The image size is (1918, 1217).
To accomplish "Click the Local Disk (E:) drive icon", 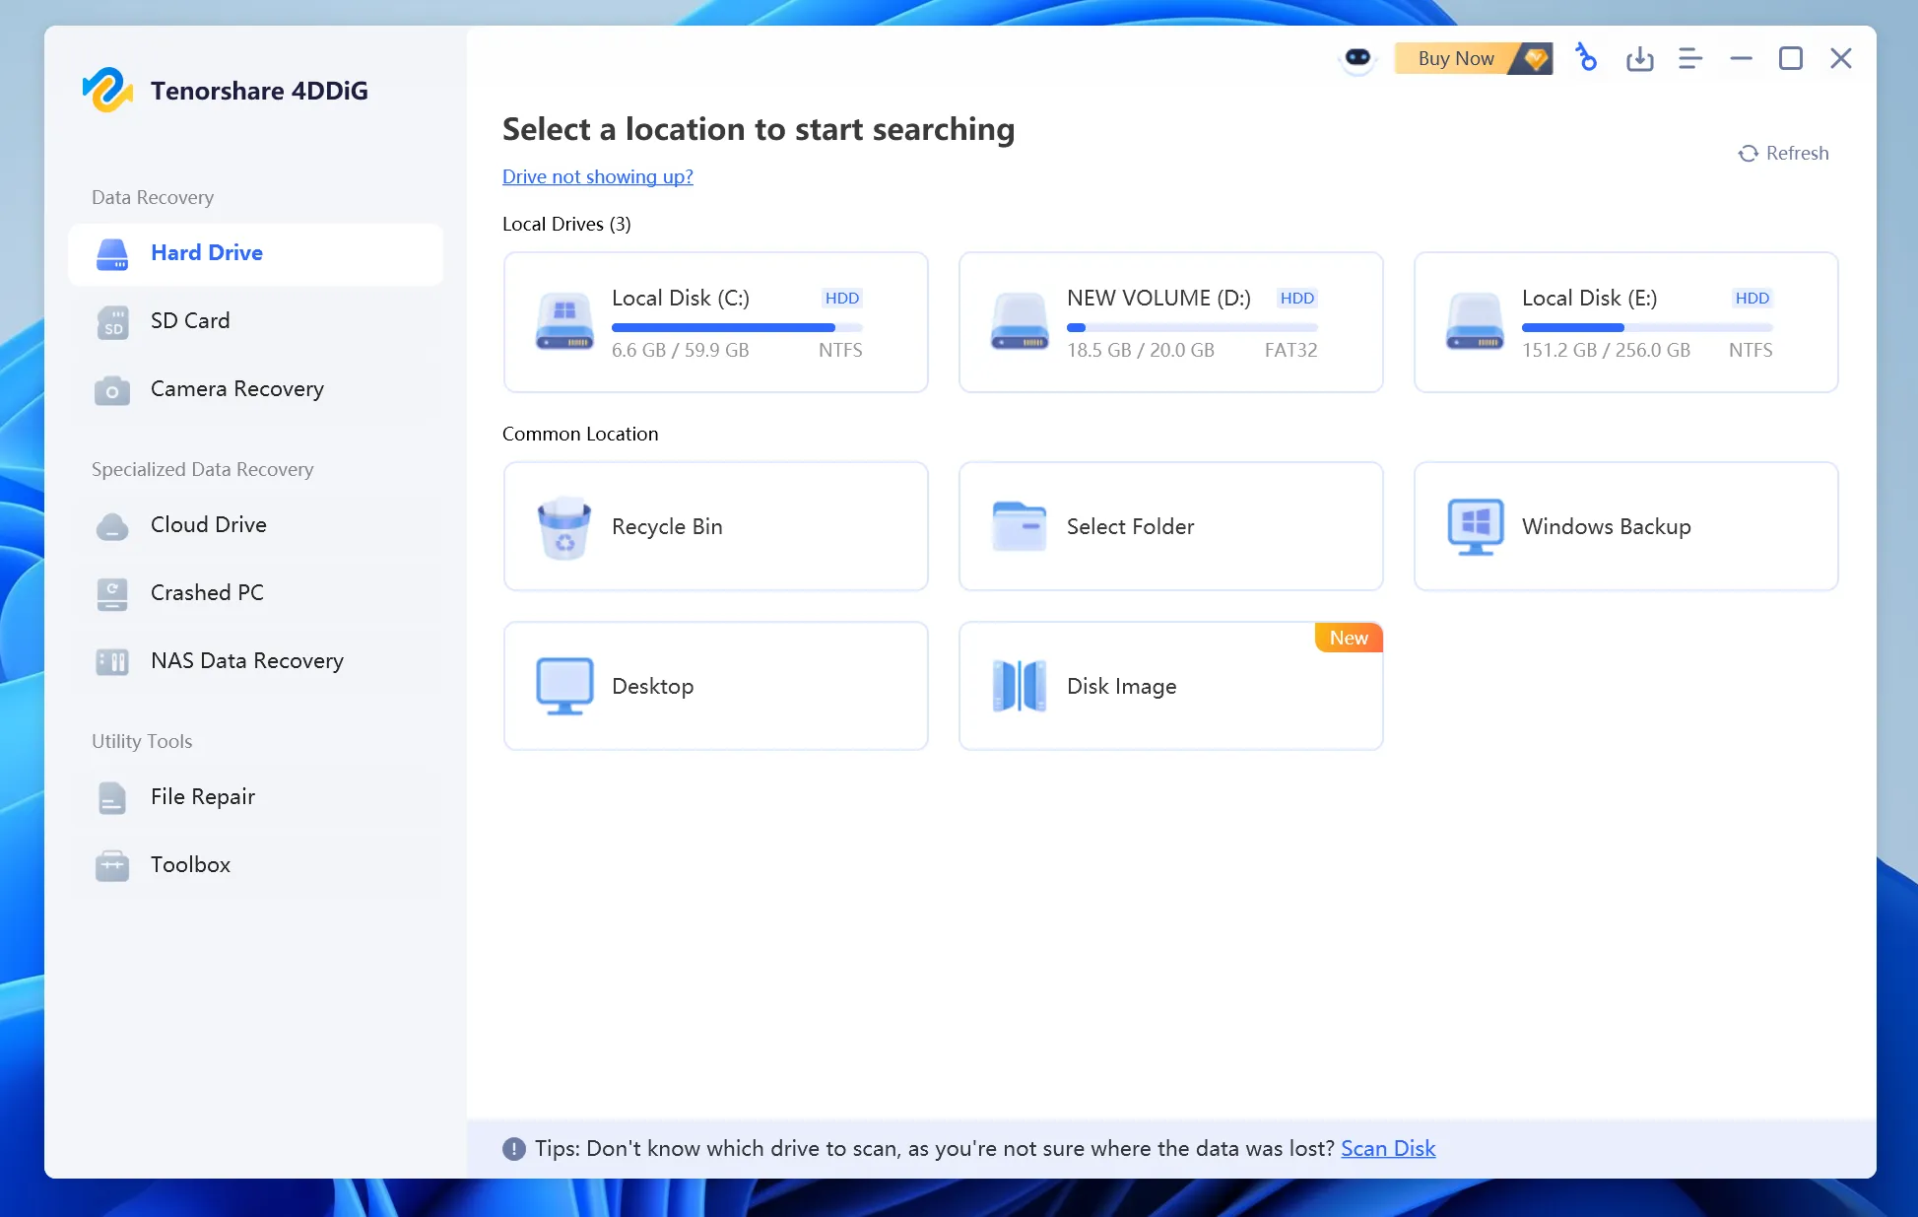I will pos(1475,321).
